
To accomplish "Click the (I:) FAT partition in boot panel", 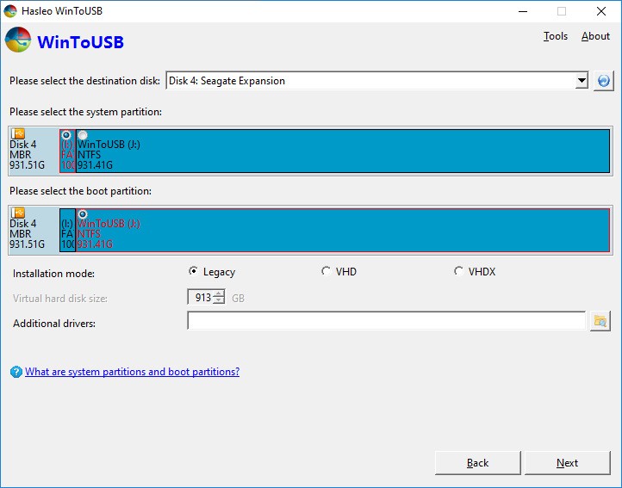I will tap(67, 231).
